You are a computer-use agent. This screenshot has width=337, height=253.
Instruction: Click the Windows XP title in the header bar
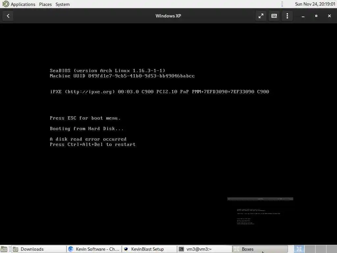click(168, 16)
